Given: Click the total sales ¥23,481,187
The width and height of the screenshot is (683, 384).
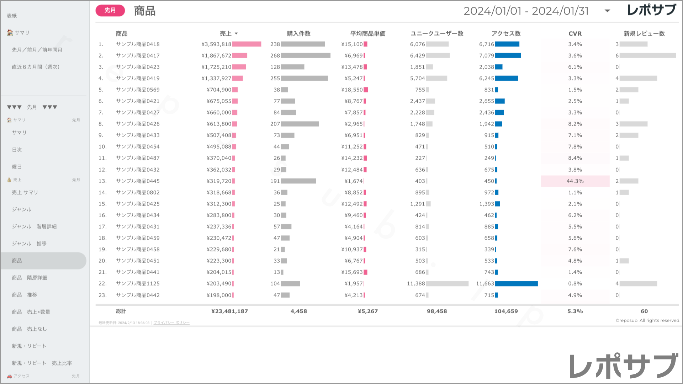Looking at the screenshot, I should point(229,311).
